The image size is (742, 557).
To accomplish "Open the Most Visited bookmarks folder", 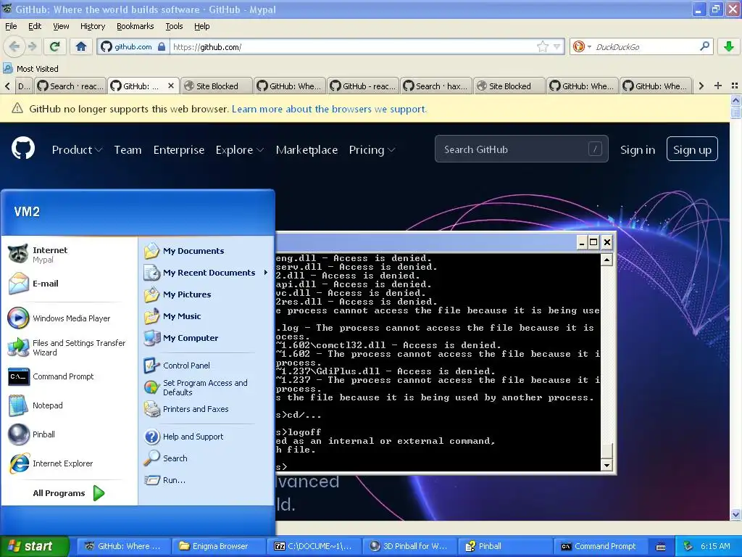I will pyautogui.click(x=30, y=69).
